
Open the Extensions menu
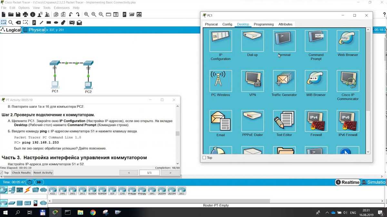[62, 8]
